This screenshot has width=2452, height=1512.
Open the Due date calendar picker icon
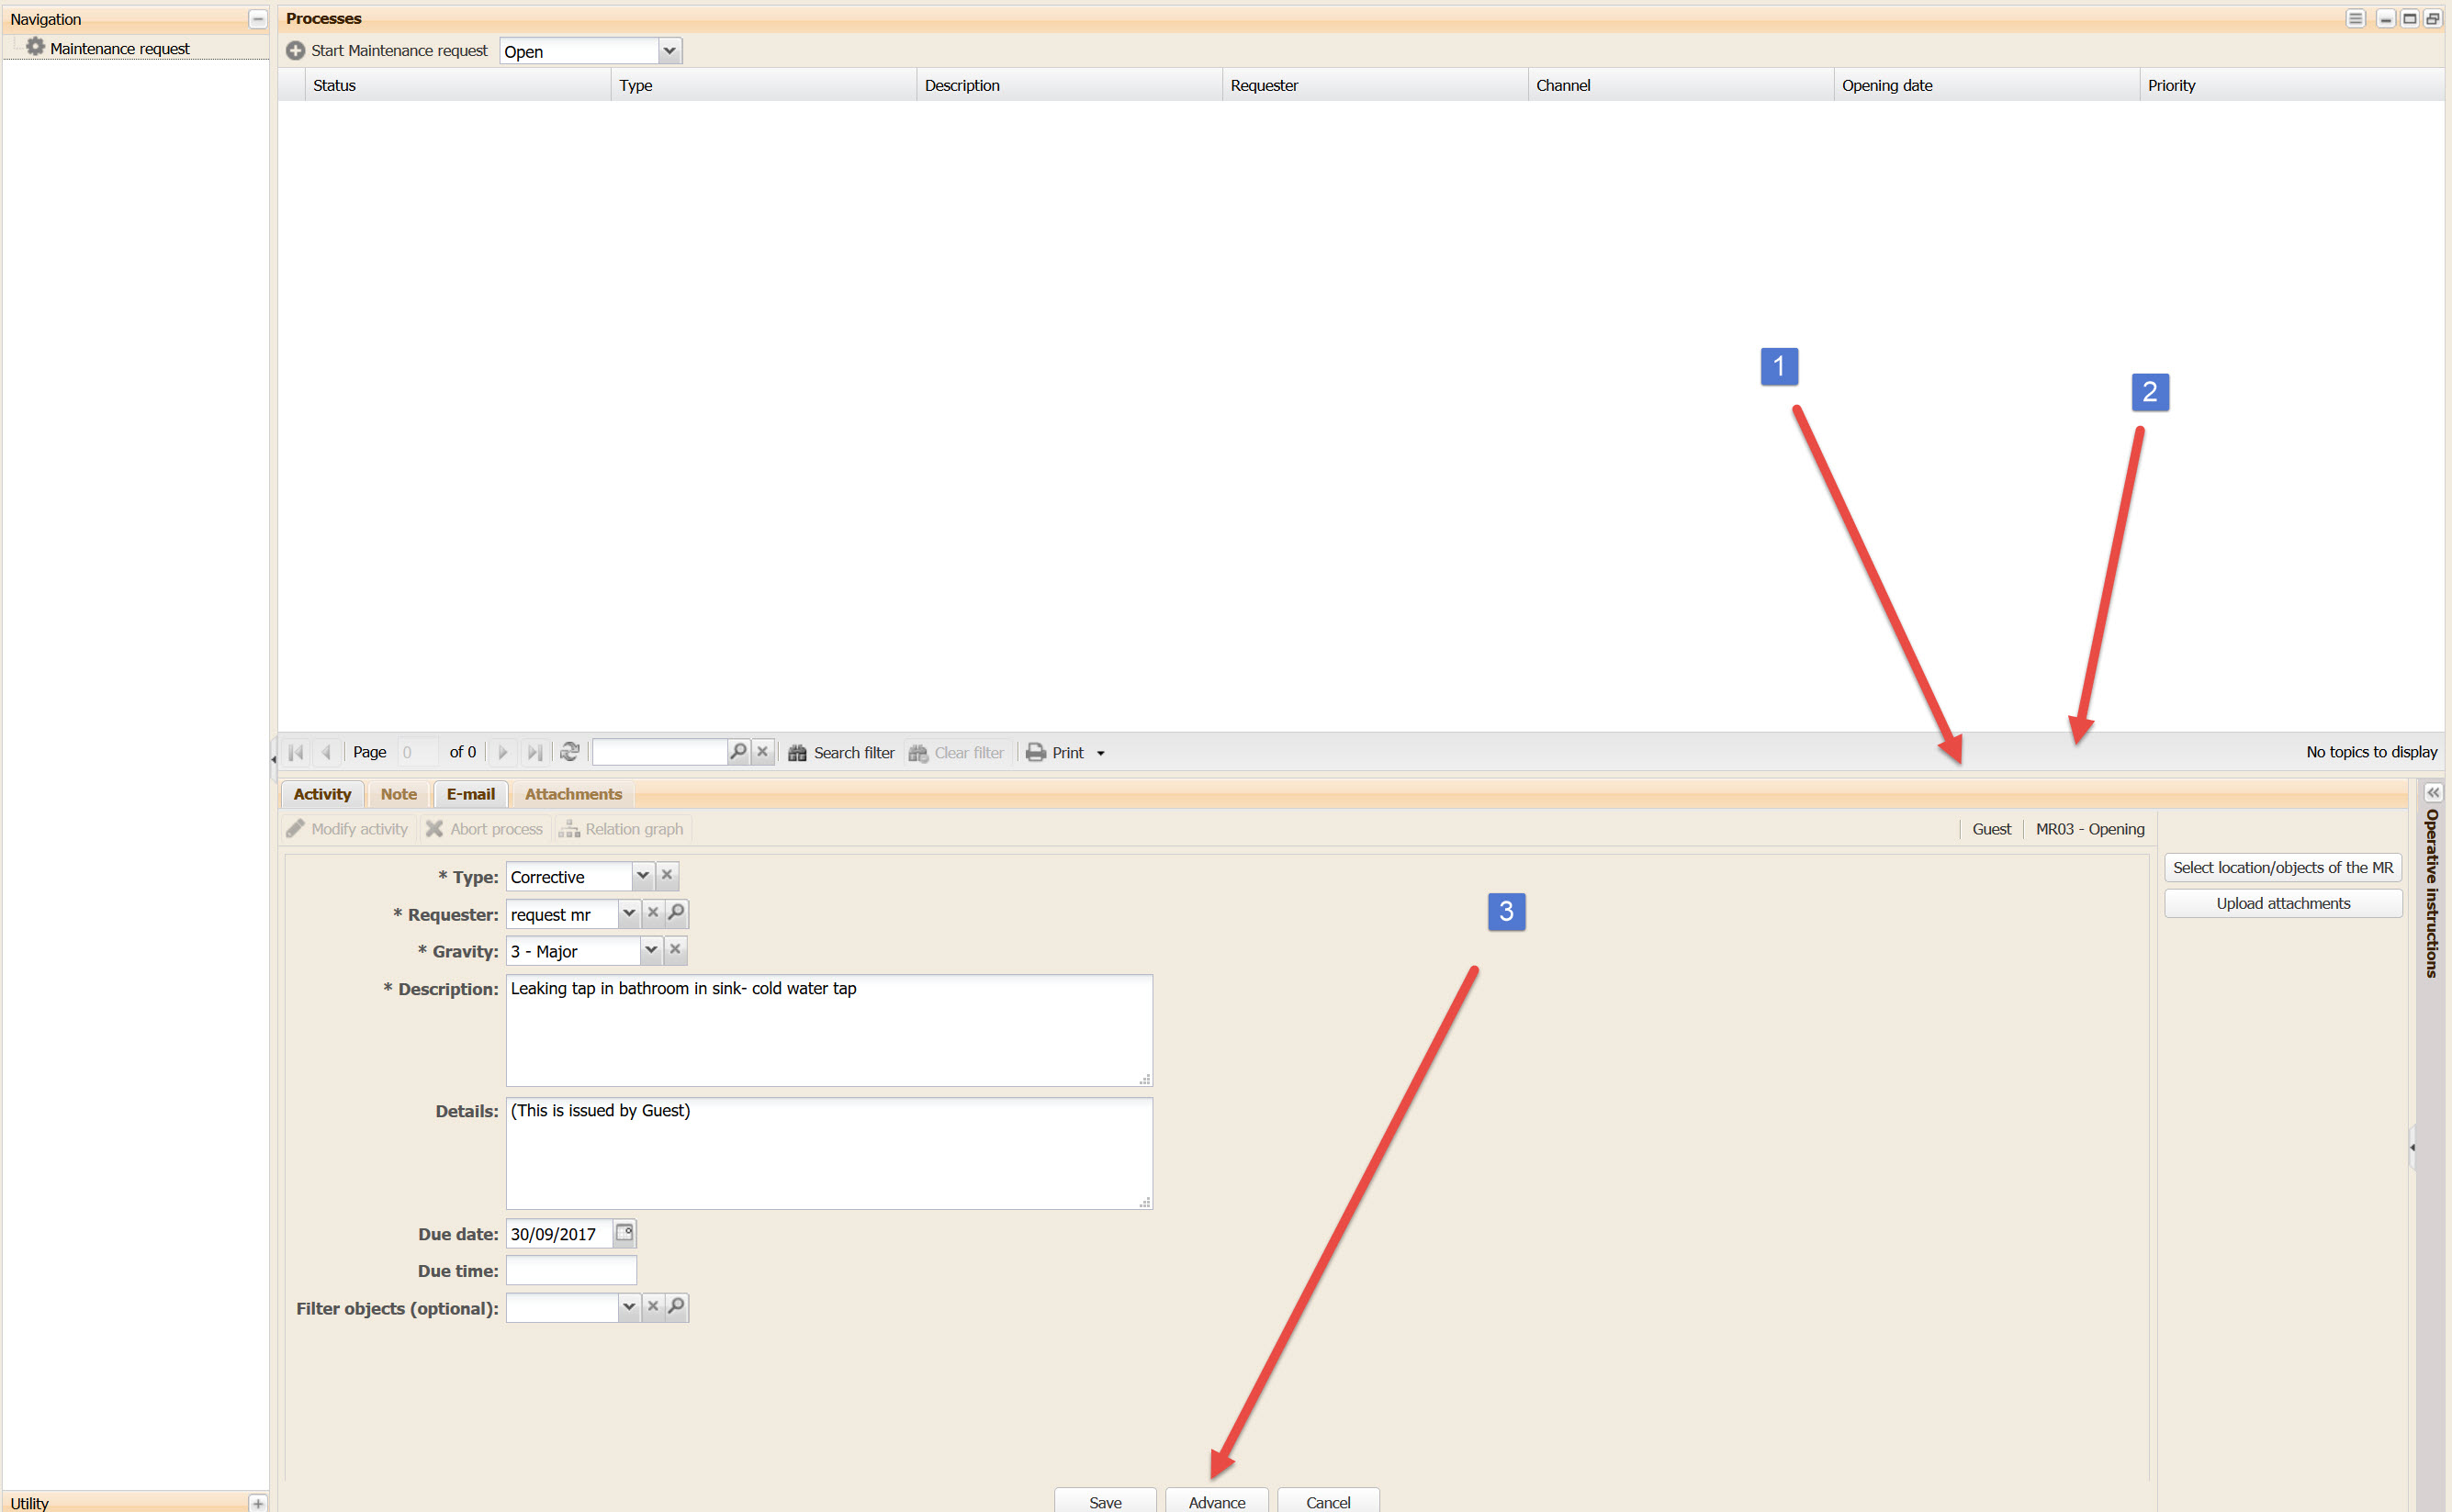(x=624, y=1233)
